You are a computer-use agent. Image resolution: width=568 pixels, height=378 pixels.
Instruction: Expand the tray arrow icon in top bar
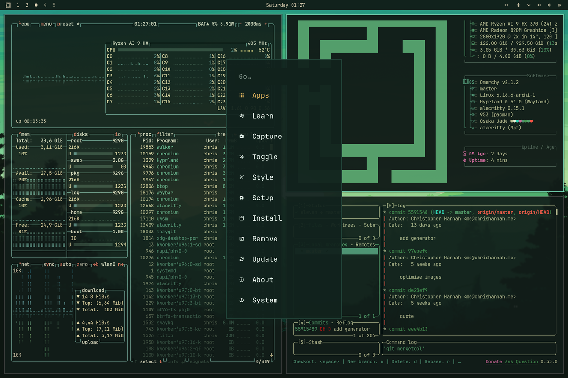pos(507,5)
